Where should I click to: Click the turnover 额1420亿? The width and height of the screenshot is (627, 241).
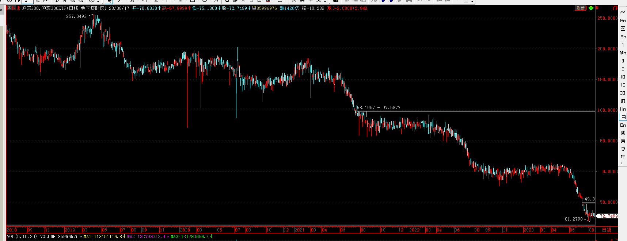[x=289, y=8]
